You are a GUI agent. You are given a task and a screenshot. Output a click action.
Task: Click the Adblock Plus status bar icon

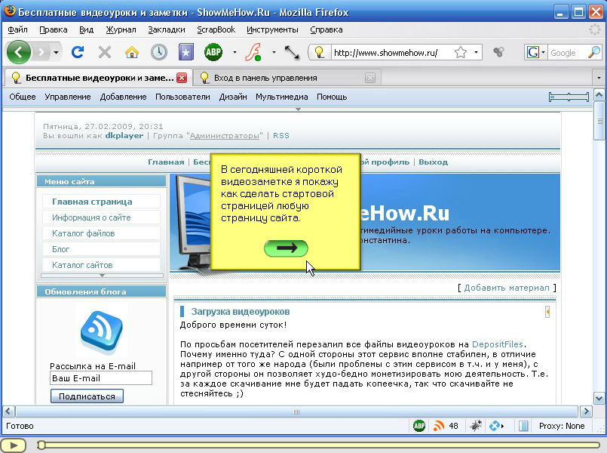click(418, 426)
